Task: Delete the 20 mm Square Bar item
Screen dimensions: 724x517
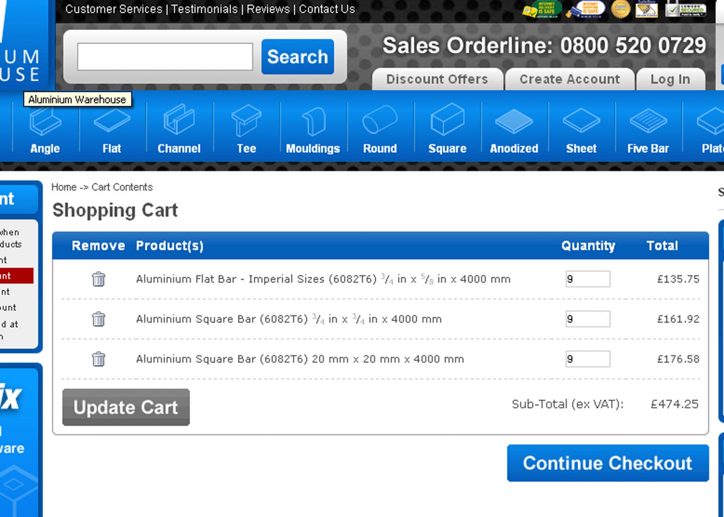Action: point(98,359)
